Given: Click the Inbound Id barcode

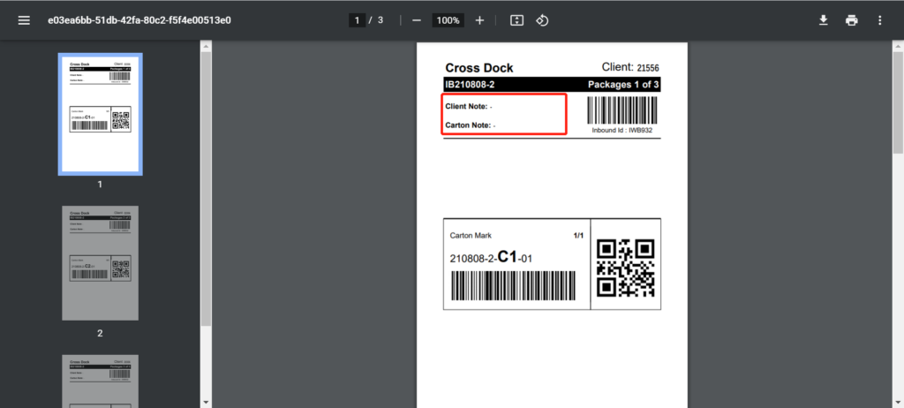Looking at the screenshot, I should (621, 110).
